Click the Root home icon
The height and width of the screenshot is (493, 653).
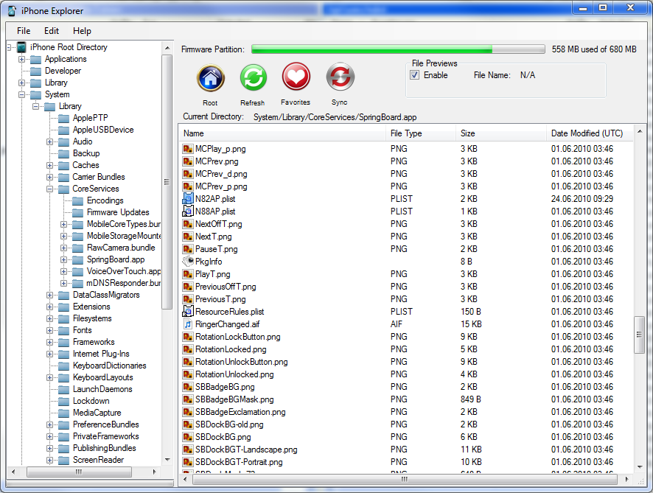tap(211, 78)
